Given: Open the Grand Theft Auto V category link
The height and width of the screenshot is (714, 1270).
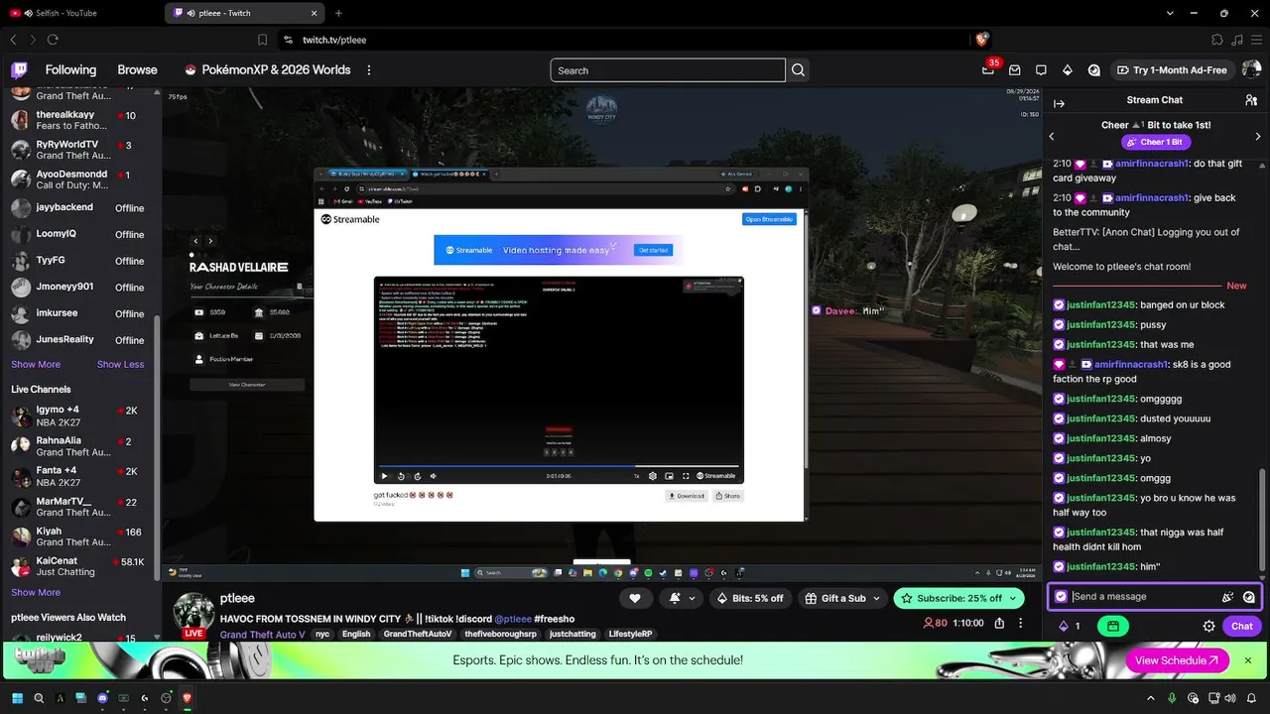Looking at the screenshot, I should point(262,635).
